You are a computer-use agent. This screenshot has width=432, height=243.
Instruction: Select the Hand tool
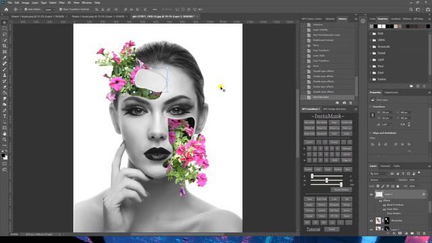point(5,134)
